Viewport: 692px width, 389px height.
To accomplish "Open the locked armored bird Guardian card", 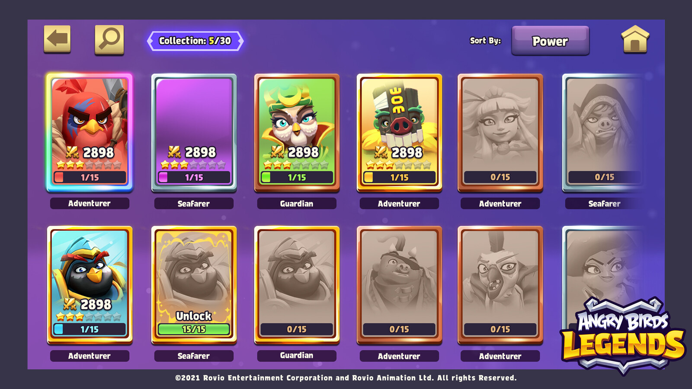I will click(x=297, y=285).
